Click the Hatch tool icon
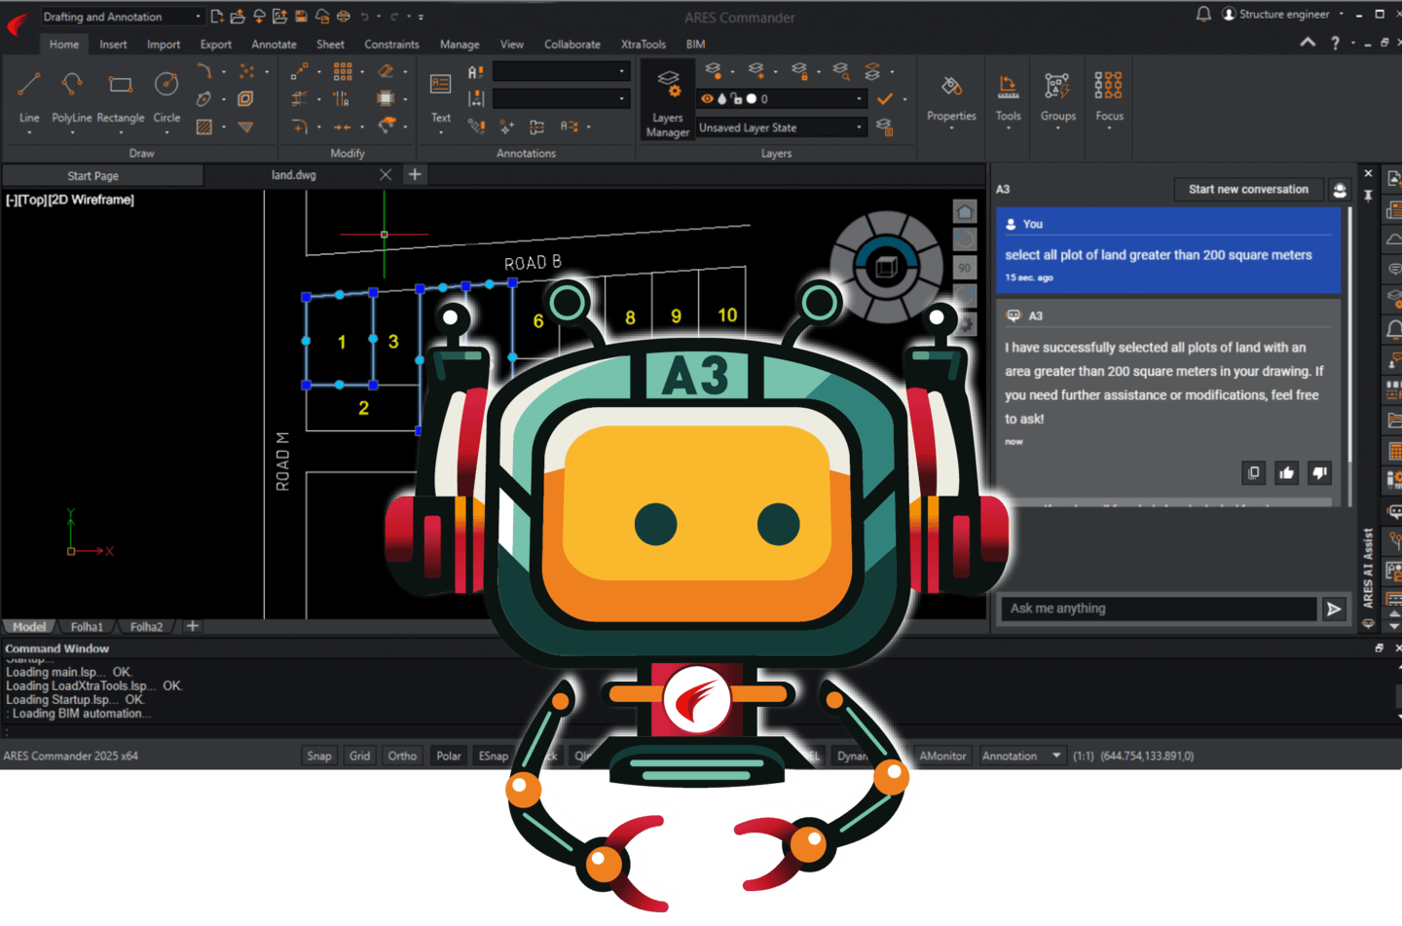 click(x=204, y=127)
